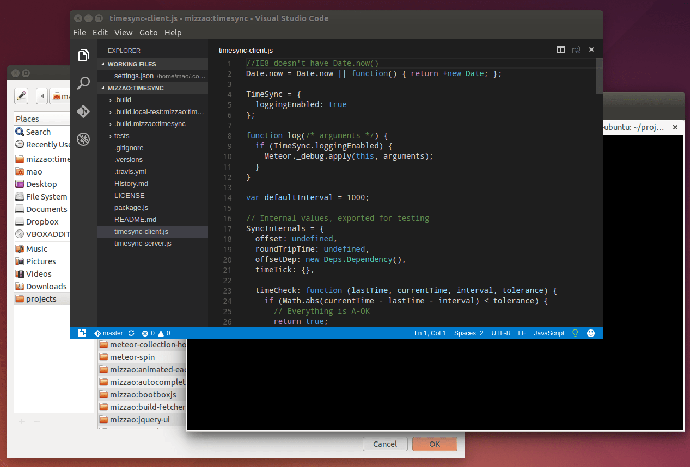Open the Search view in activity bar
The width and height of the screenshot is (690, 467).
tap(83, 83)
